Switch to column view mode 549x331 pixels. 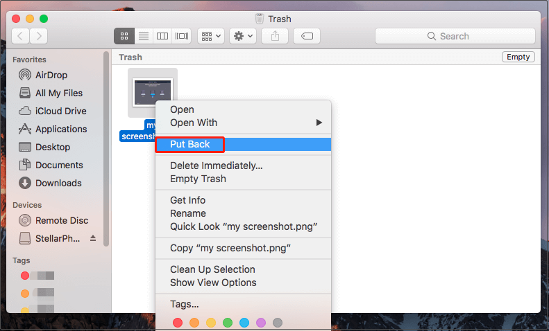tap(162, 36)
